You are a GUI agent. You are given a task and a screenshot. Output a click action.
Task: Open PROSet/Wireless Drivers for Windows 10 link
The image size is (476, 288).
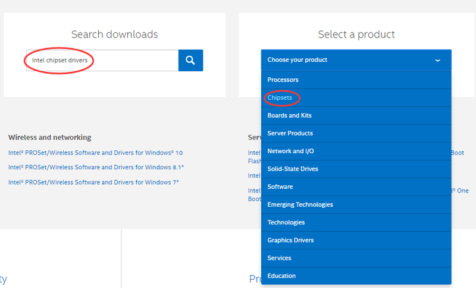[95, 153]
